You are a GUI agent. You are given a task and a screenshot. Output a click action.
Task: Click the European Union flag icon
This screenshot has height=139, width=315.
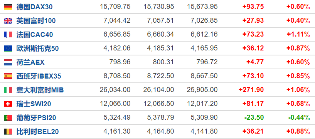8,49
